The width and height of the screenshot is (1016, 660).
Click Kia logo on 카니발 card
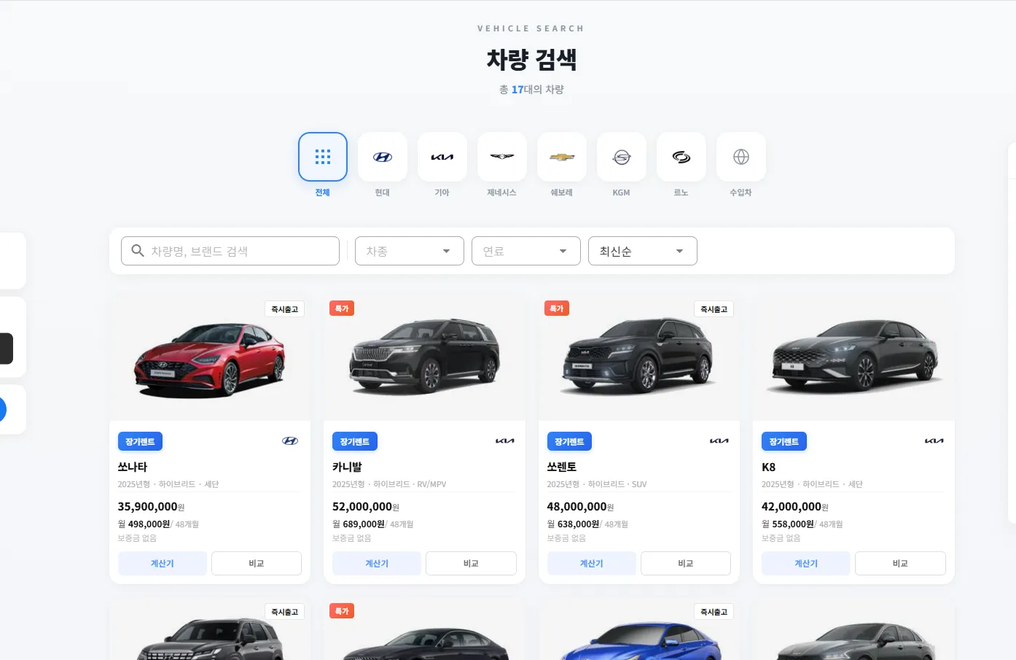tap(505, 441)
